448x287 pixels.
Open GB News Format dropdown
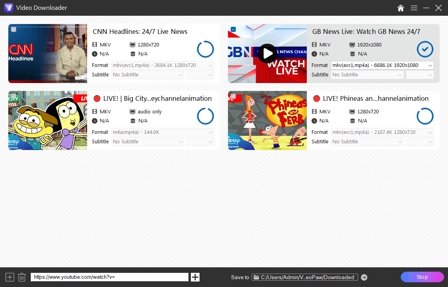tap(382, 65)
